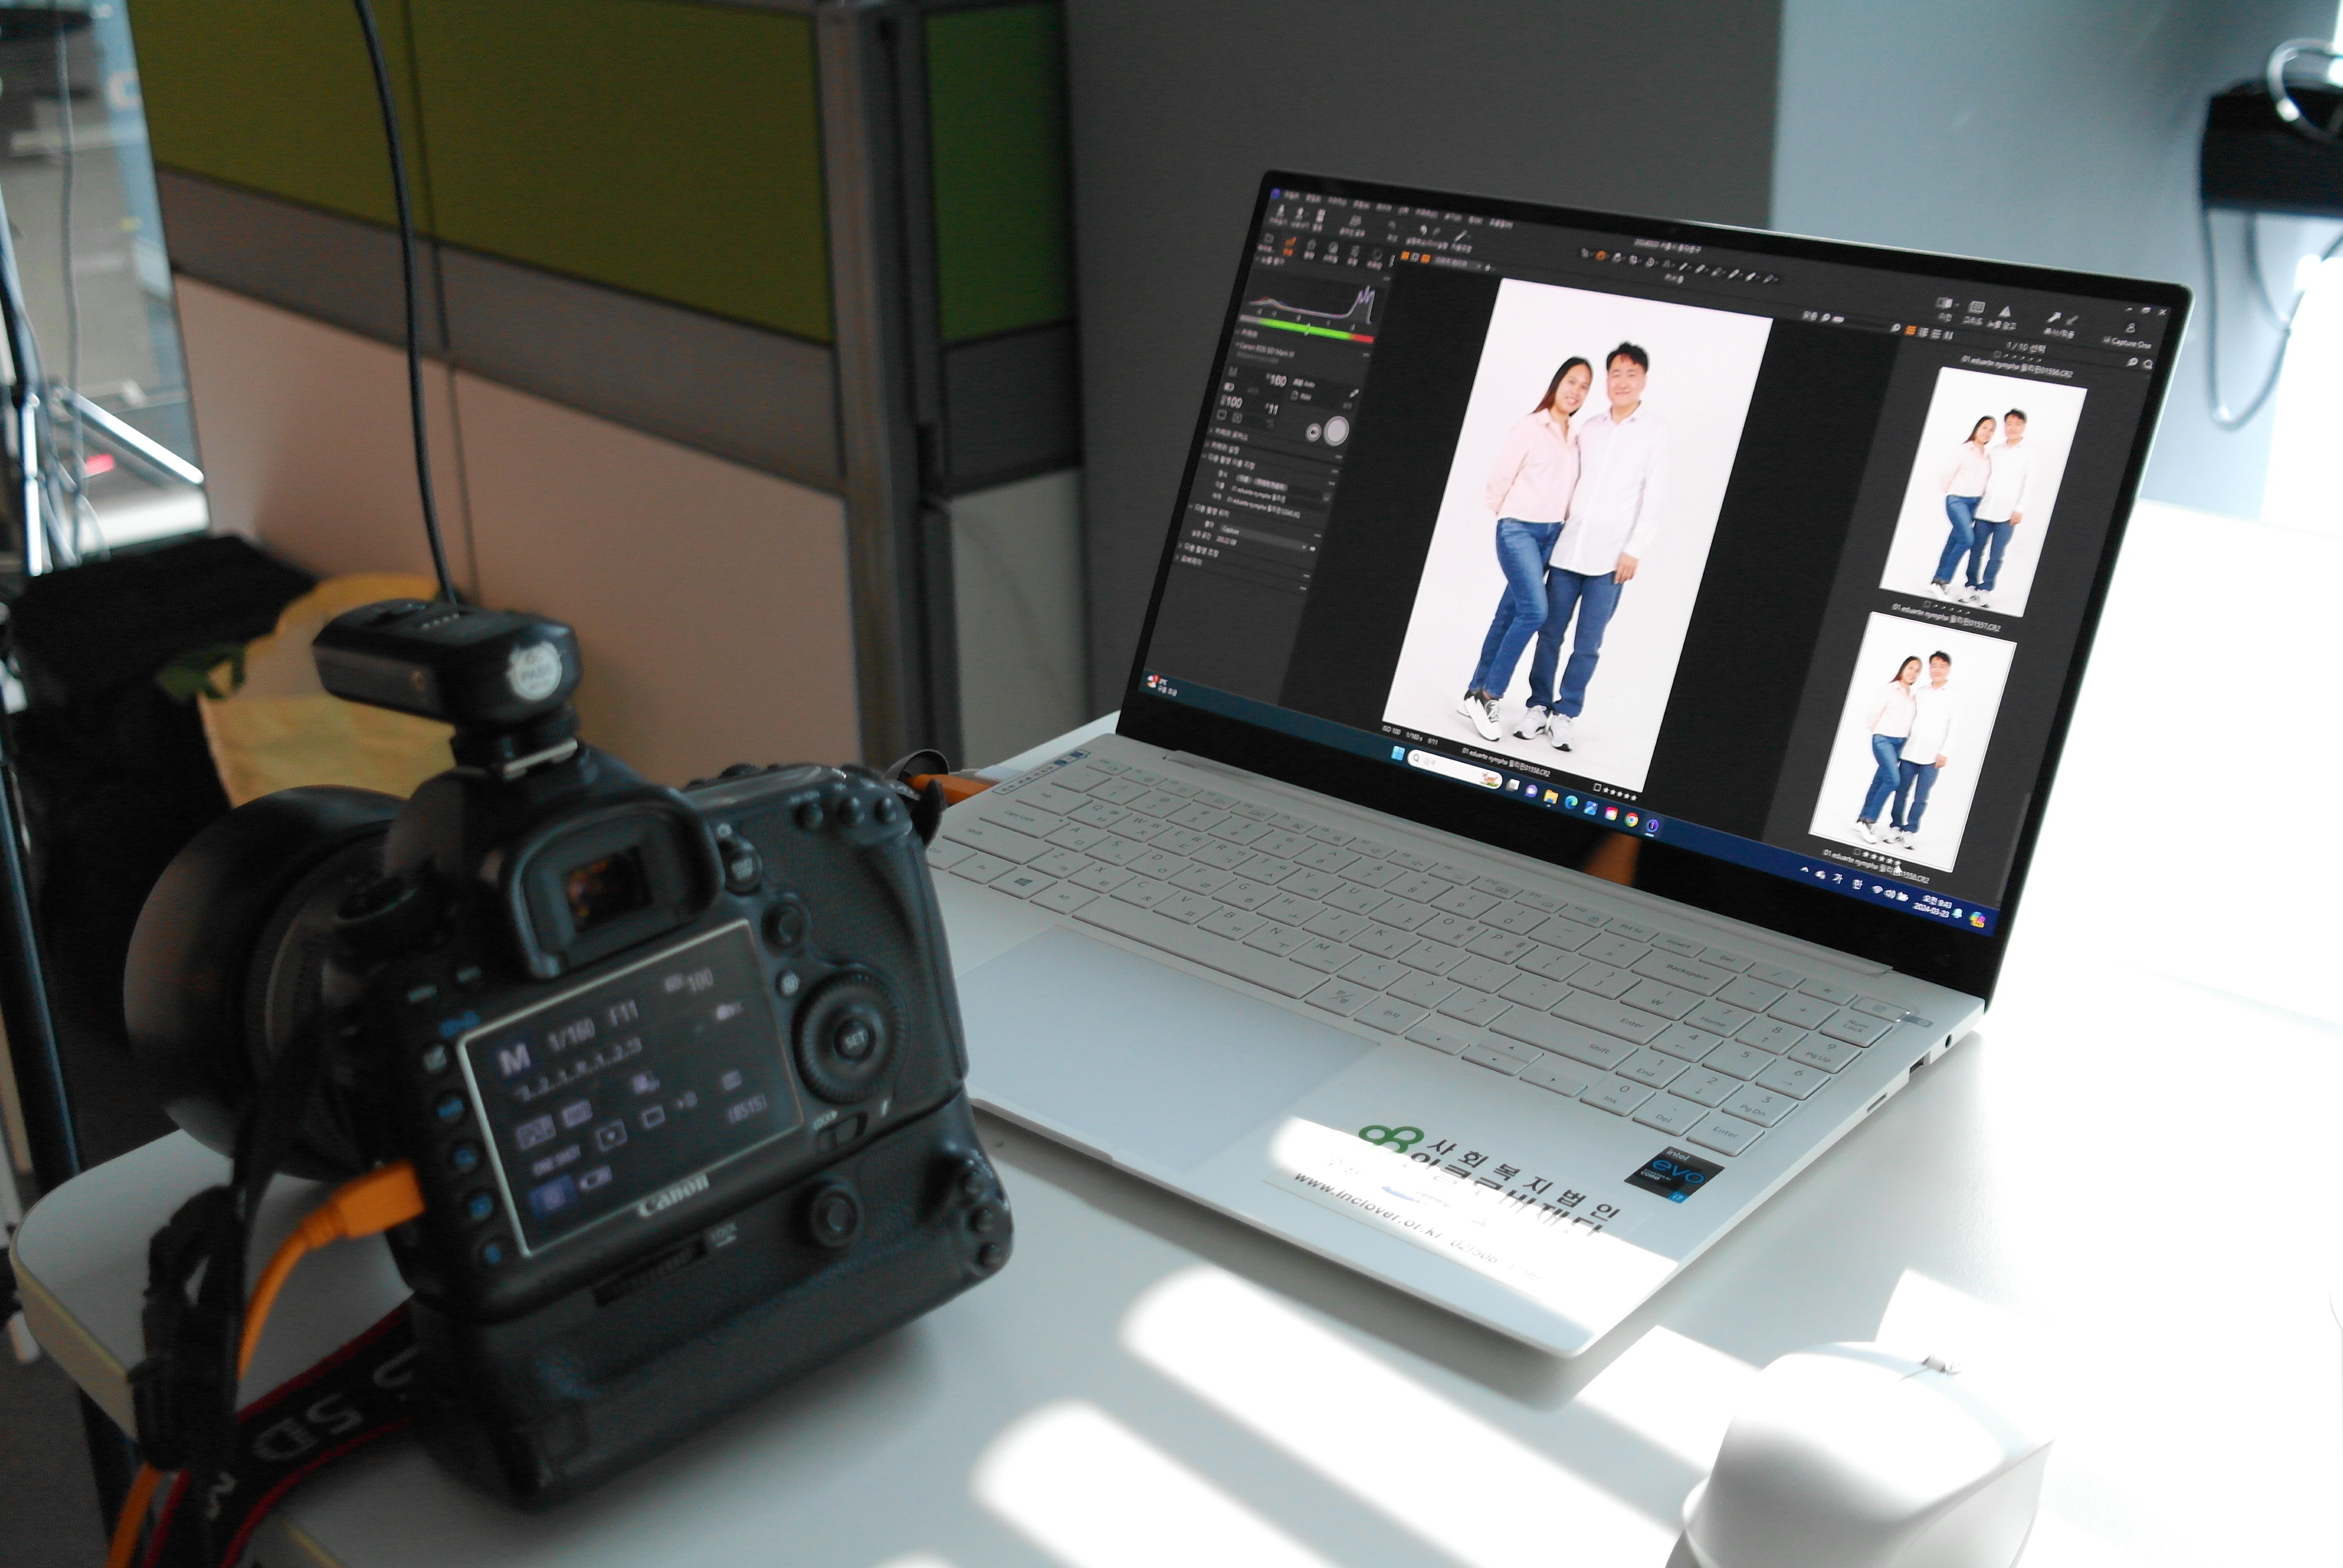Open the Grid overlay toolbar icon
The width and height of the screenshot is (2343, 1568).
pyautogui.click(x=1977, y=308)
